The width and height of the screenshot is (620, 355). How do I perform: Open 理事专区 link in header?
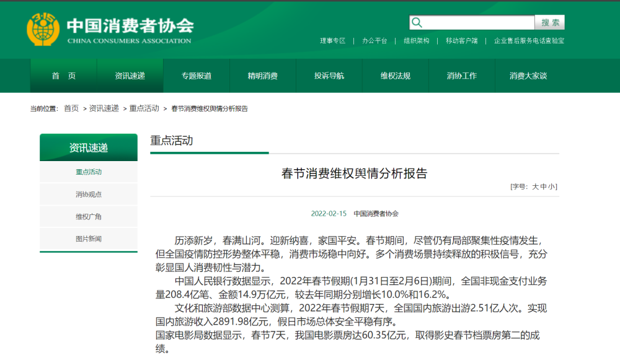click(x=332, y=41)
